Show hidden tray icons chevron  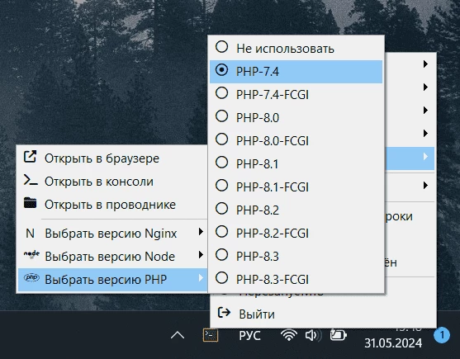[178, 335]
